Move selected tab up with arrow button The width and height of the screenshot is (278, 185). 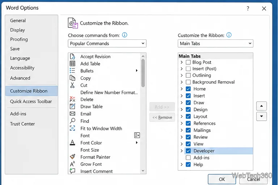point(261,106)
